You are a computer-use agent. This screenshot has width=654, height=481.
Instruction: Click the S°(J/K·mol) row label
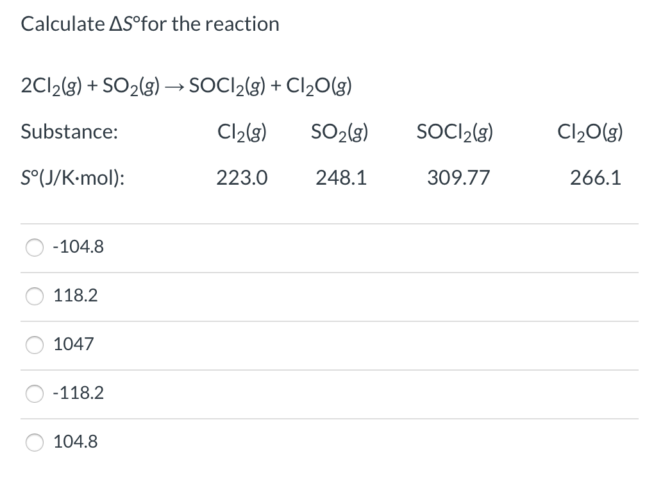click(72, 178)
